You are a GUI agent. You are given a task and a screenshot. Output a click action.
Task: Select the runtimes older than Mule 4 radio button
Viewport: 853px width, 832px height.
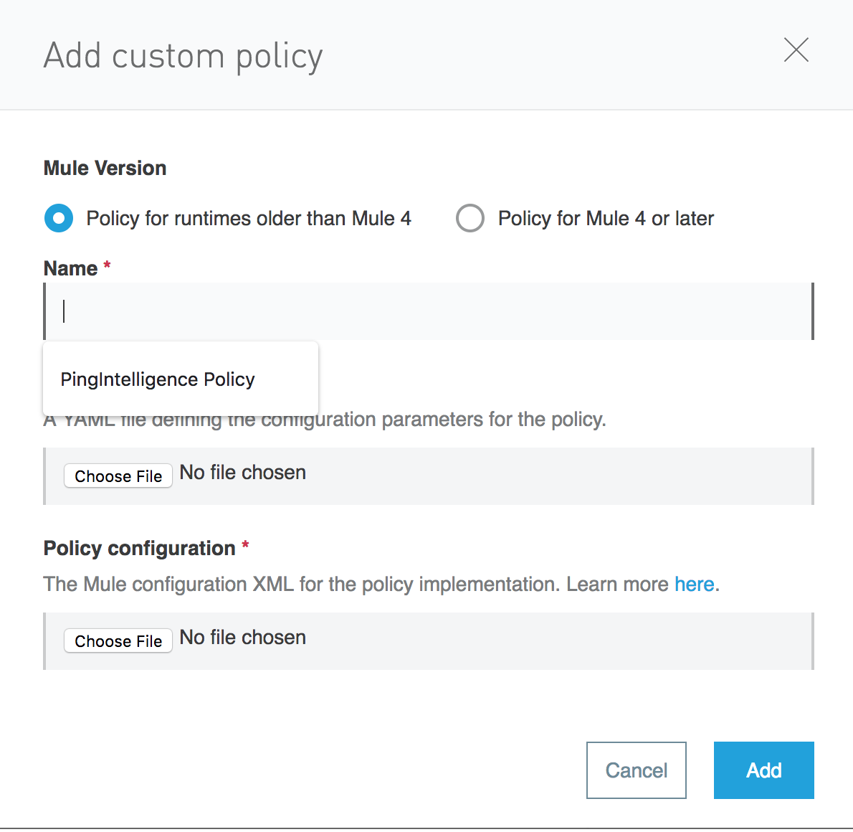(x=59, y=218)
